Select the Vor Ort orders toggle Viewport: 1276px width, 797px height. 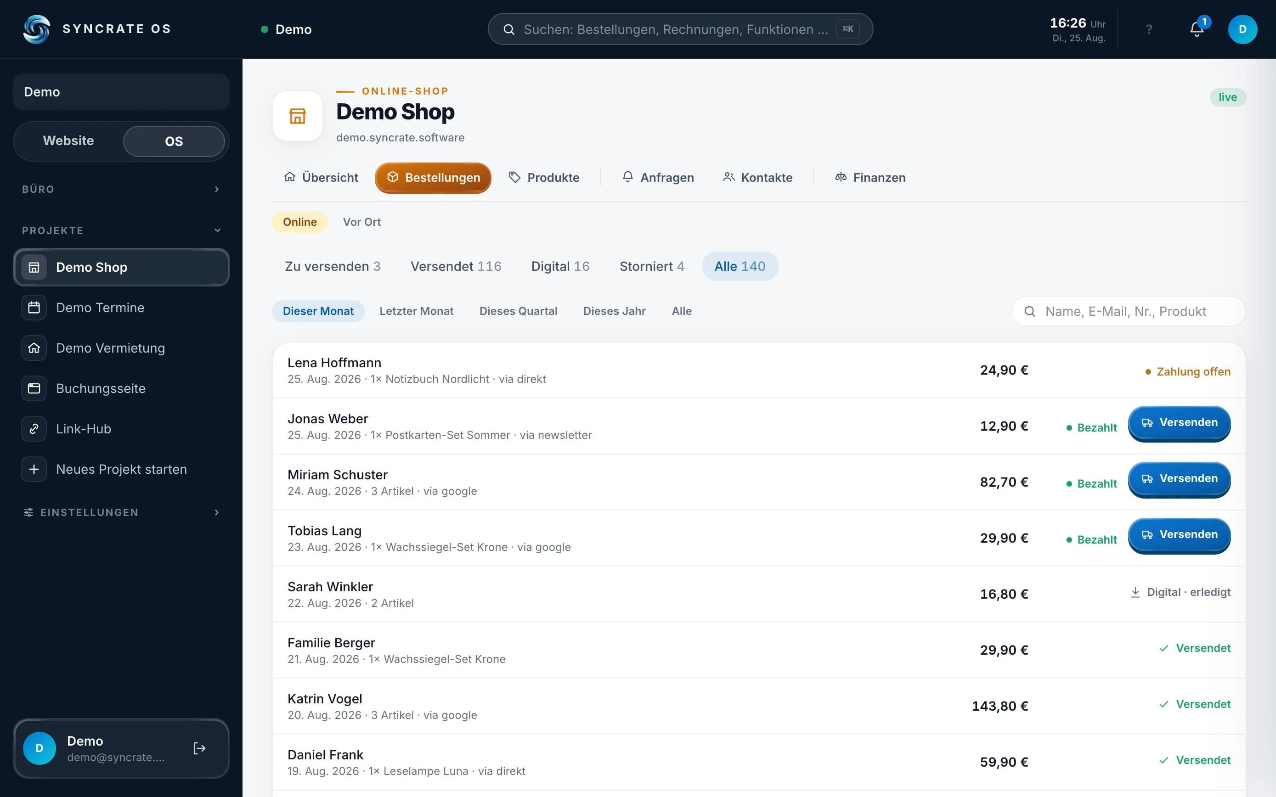361,222
